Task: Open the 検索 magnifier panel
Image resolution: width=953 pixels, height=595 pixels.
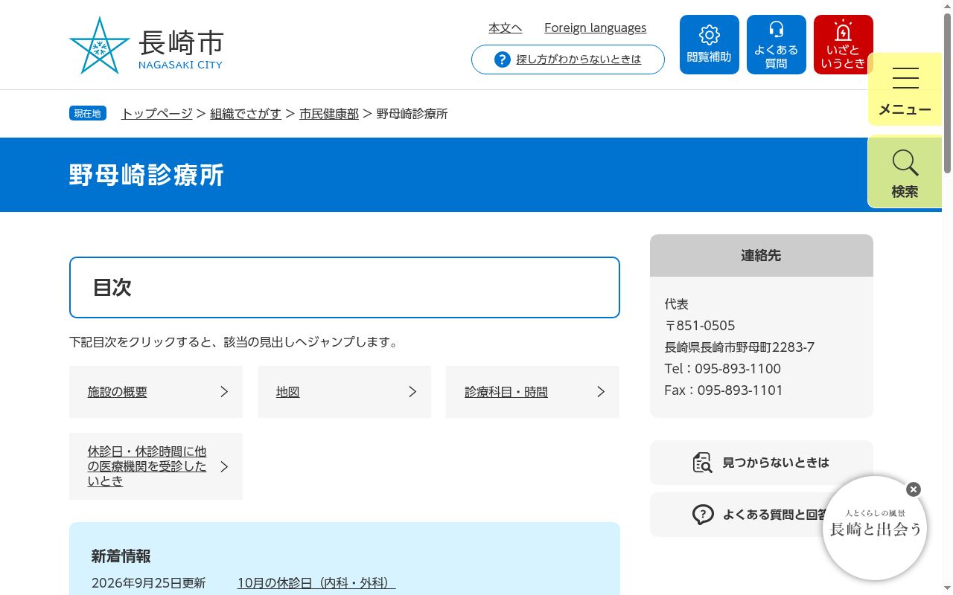Action: pos(905,172)
